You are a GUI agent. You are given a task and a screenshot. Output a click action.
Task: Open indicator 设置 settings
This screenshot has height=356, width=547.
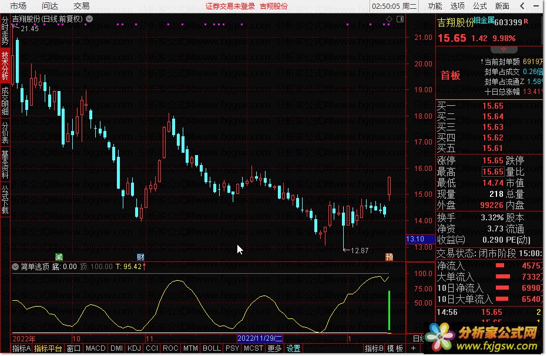(293, 348)
